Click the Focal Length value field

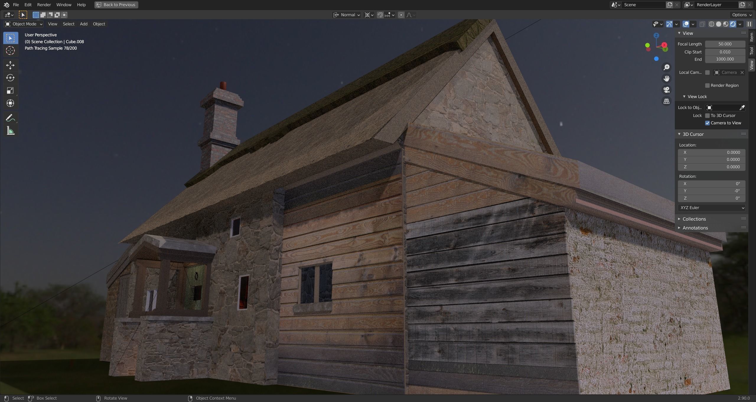(725, 44)
